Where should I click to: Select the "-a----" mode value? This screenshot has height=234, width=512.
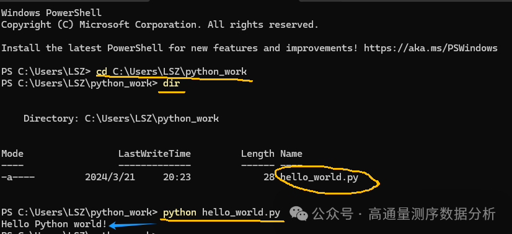point(18,177)
